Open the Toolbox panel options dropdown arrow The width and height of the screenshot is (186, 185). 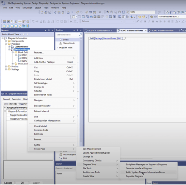pos(74,30)
